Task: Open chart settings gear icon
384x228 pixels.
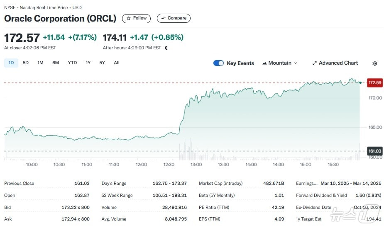Action: click(374, 63)
